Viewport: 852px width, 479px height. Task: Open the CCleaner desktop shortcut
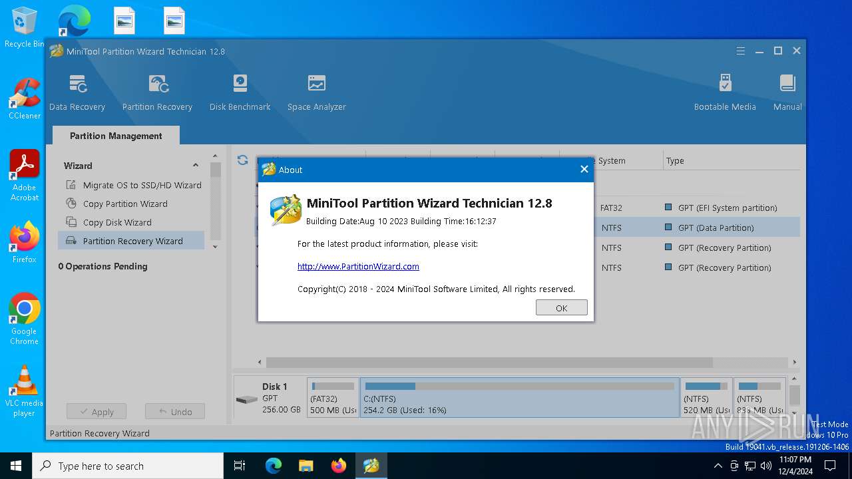tap(24, 98)
